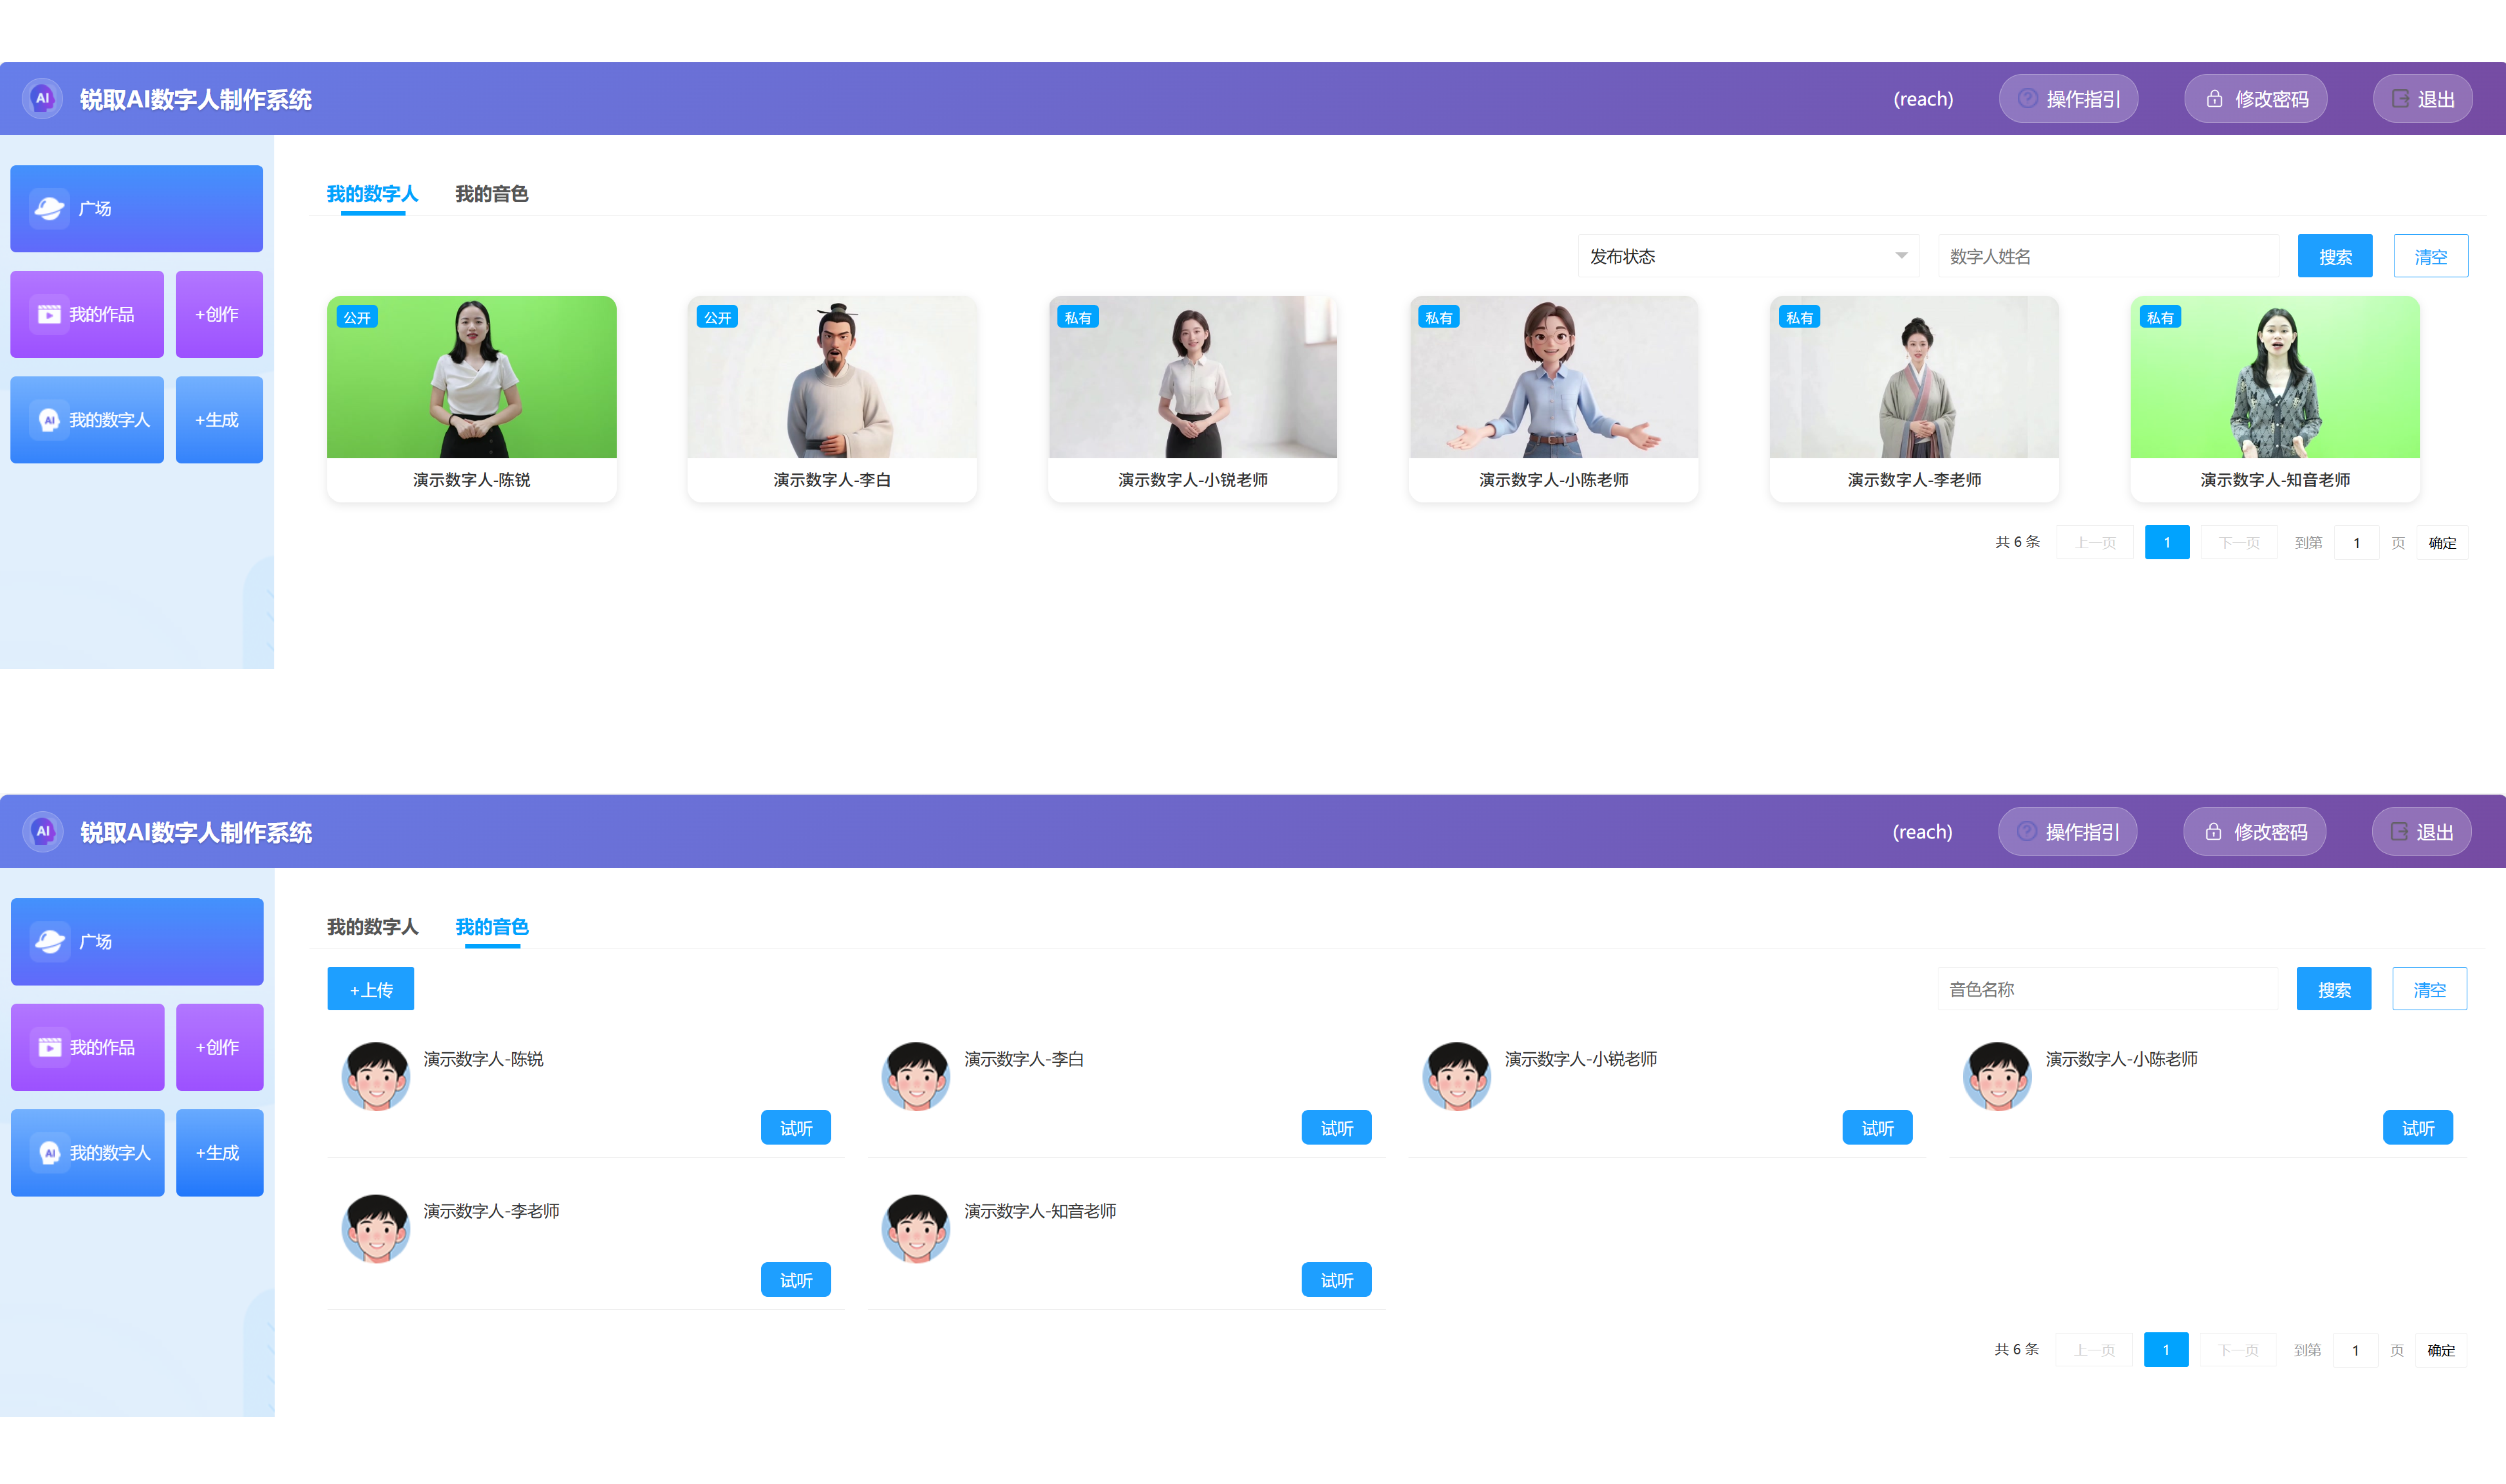Click the clapperboard icon on the top 我的作品 button
The image size is (2506, 1484).
coord(49,314)
